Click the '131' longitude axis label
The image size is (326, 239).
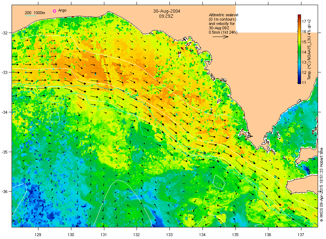click(104, 235)
